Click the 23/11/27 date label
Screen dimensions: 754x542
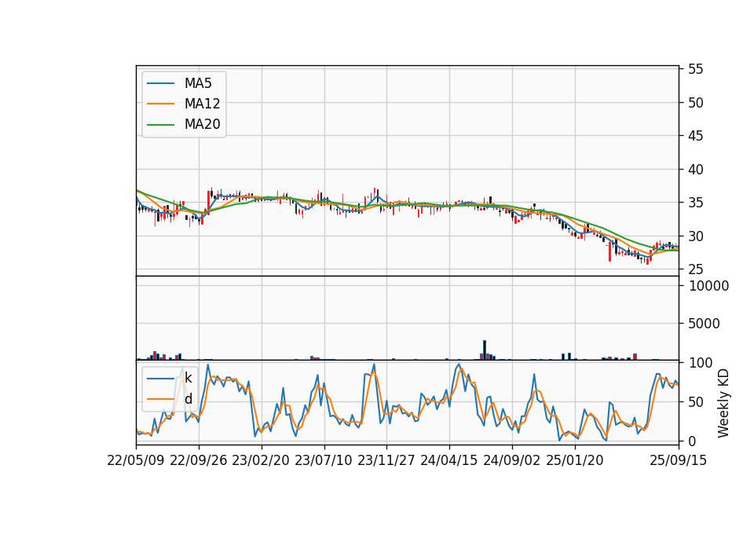(386, 460)
